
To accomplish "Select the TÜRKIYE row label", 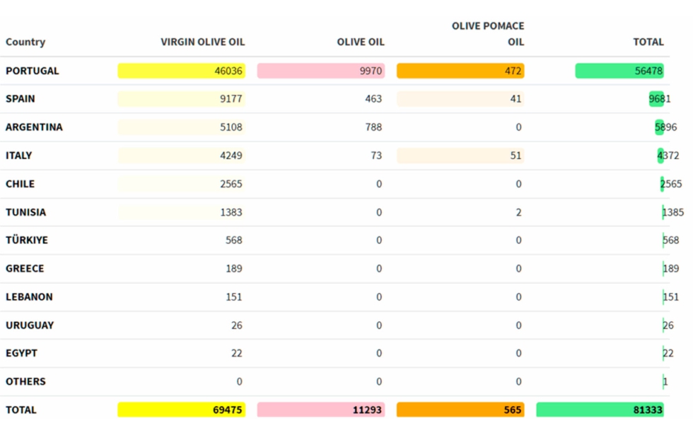I will tap(27, 240).
